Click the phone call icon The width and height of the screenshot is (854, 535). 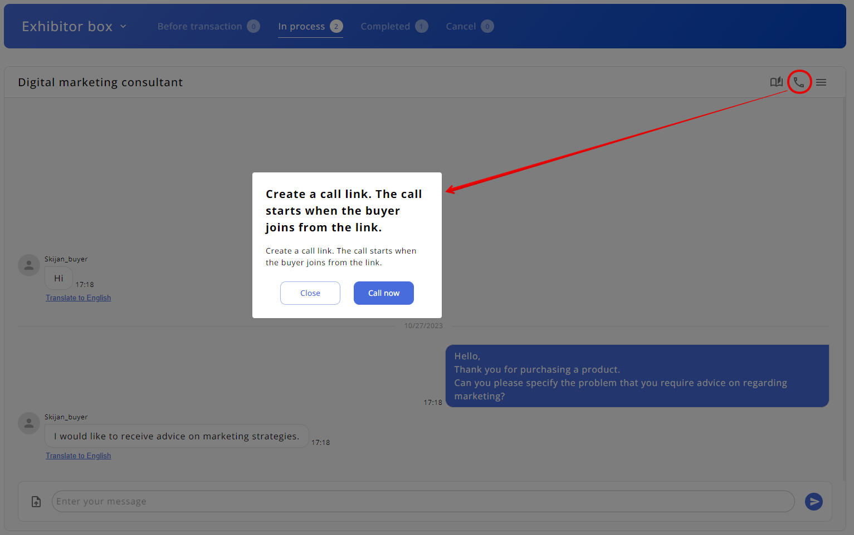[799, 82]
